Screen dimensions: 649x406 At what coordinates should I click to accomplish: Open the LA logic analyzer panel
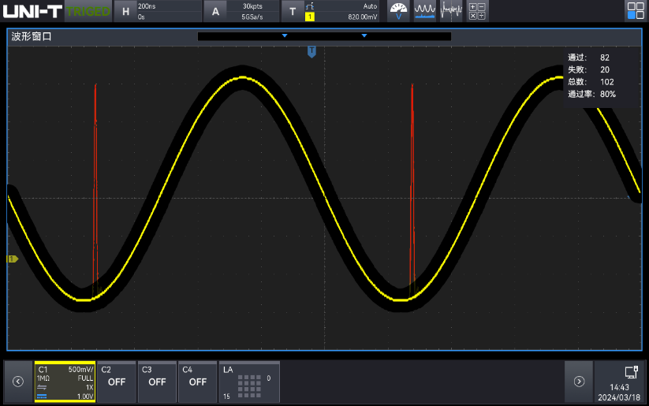click(248, 382)
